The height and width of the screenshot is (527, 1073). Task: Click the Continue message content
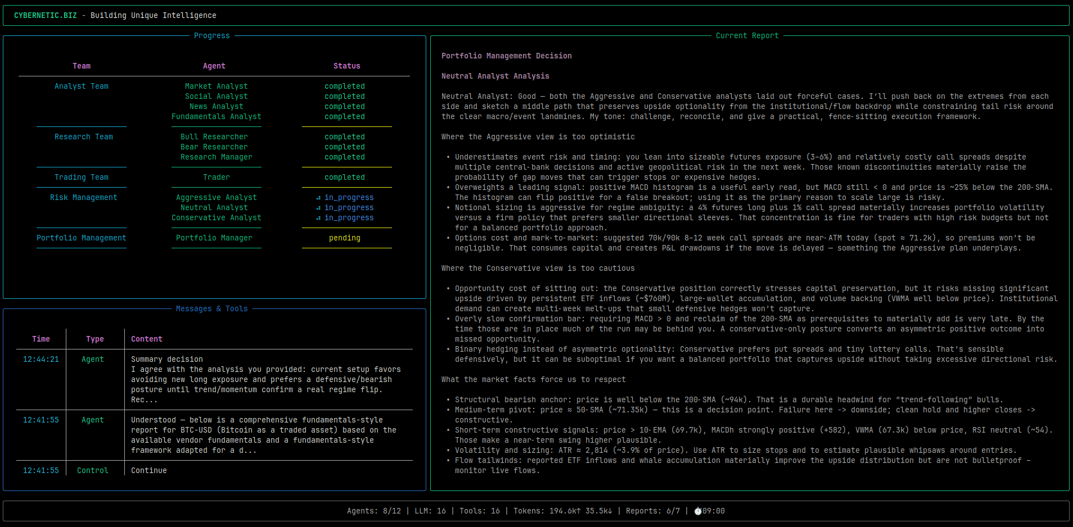point(149,471)
